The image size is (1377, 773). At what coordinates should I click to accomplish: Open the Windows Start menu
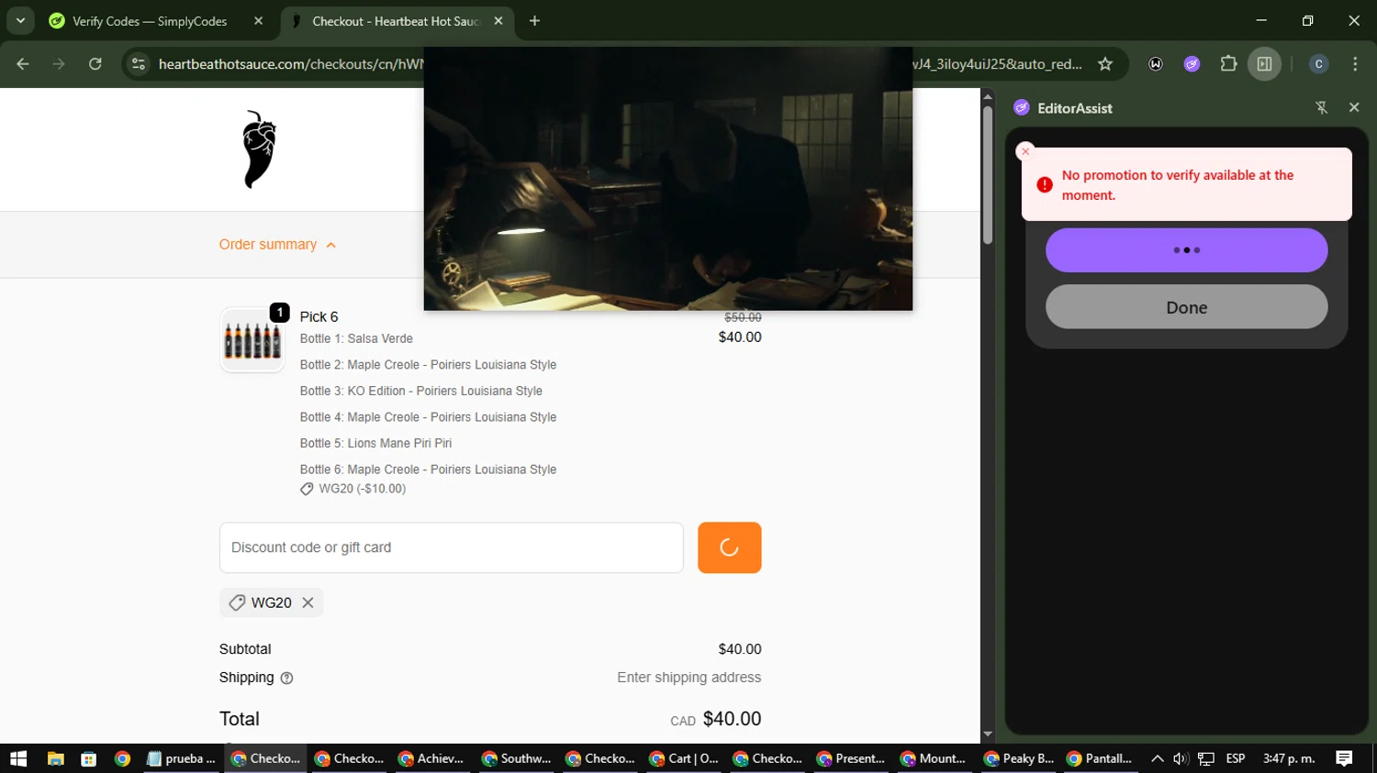tap(18, 758)
